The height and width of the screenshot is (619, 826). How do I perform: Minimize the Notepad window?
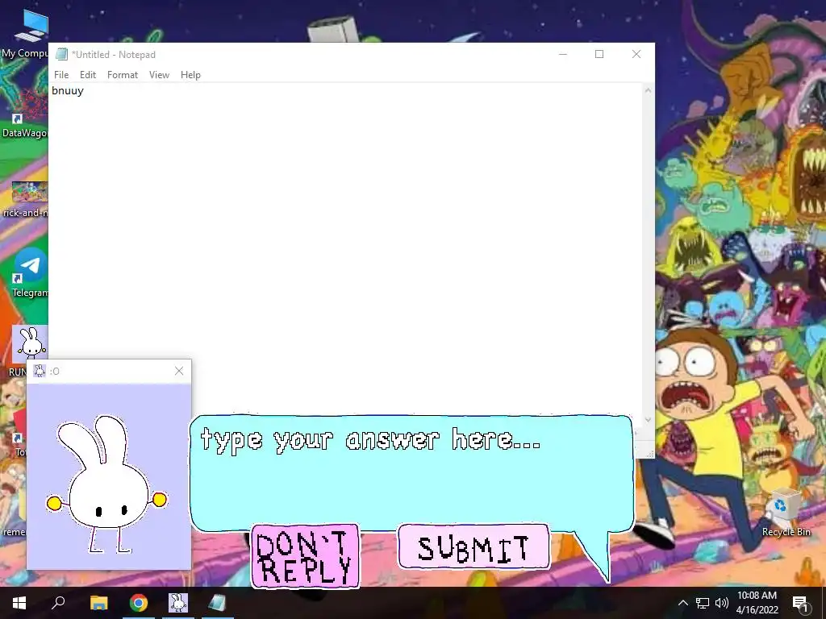(563, 54)
